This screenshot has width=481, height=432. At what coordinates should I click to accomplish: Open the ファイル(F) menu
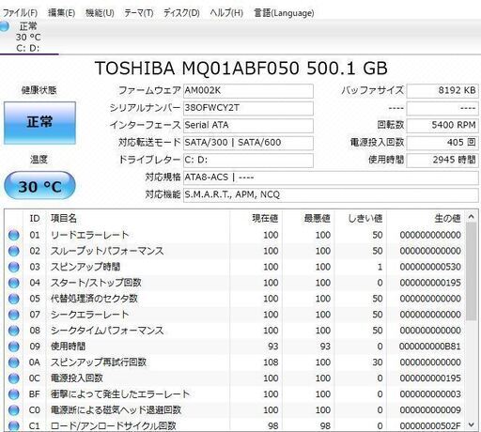20,13
